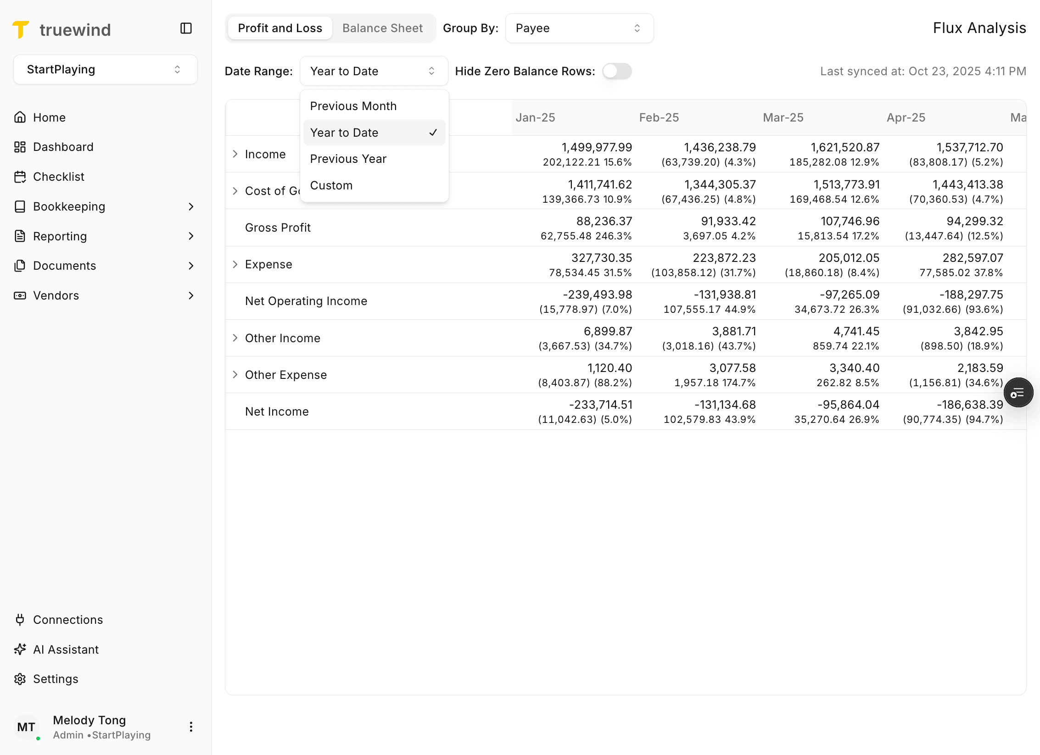This screenshot has width=1040, height=755.
Task: Click the Bookkeeping sidebar icon
Action: pos(20,206)
